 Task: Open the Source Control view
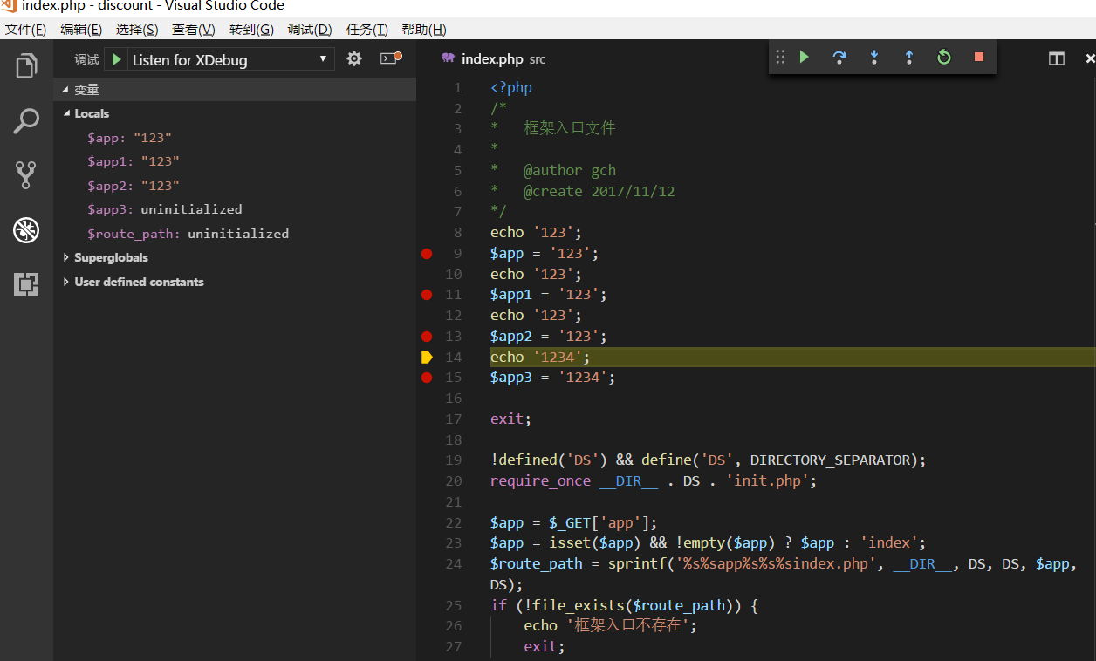tap(26, 175)
